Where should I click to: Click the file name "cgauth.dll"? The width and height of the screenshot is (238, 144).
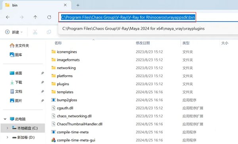coord(65,108)
